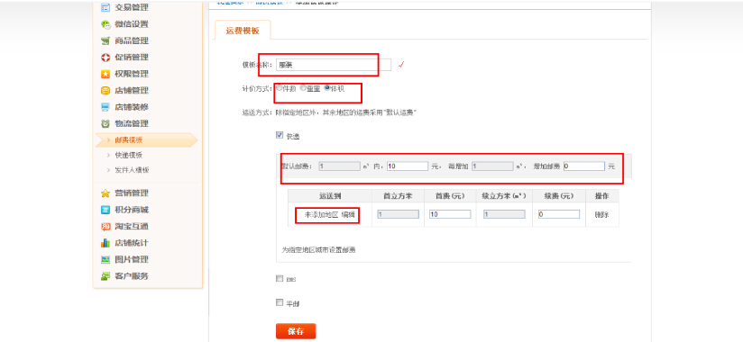Click 为指定地区城市设置邮费 link
743x342 pixels.
pos(318,250)
